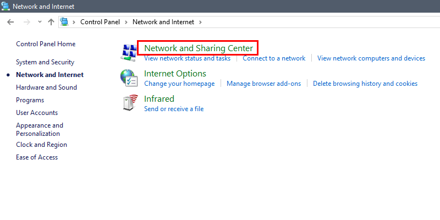Image resolution: width=440 pixels, height=220 pixels.
Task: Open the Ease of Access category
Action: click(37, 157)
